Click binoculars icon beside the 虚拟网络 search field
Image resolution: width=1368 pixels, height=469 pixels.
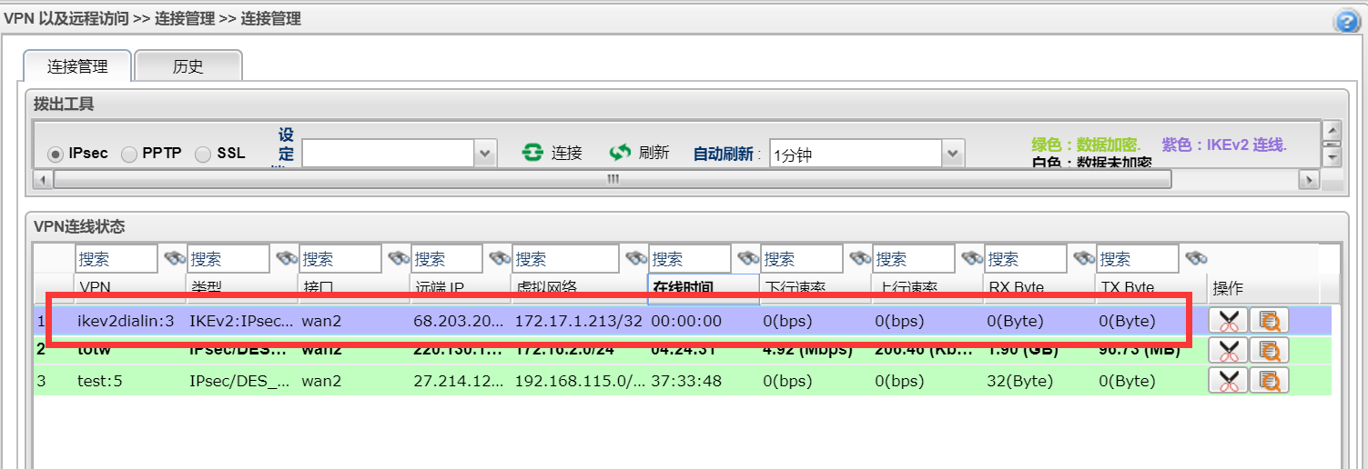coord(636,259)
